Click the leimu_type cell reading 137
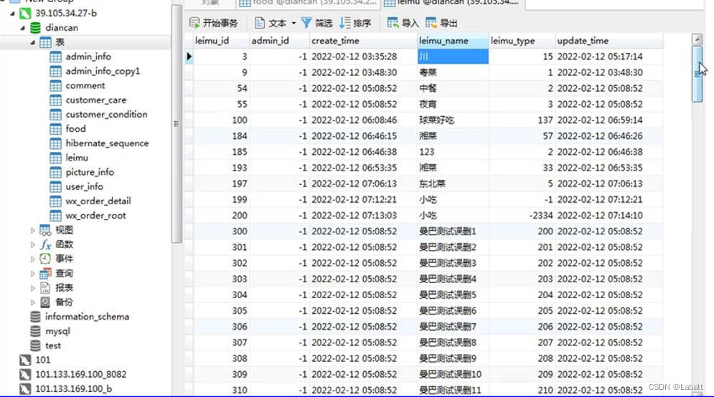 [522, 120]
